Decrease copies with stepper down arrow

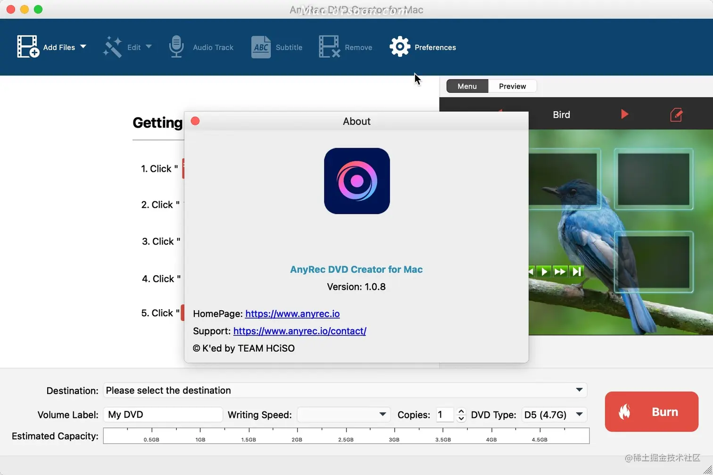click(x=461, y=418)
